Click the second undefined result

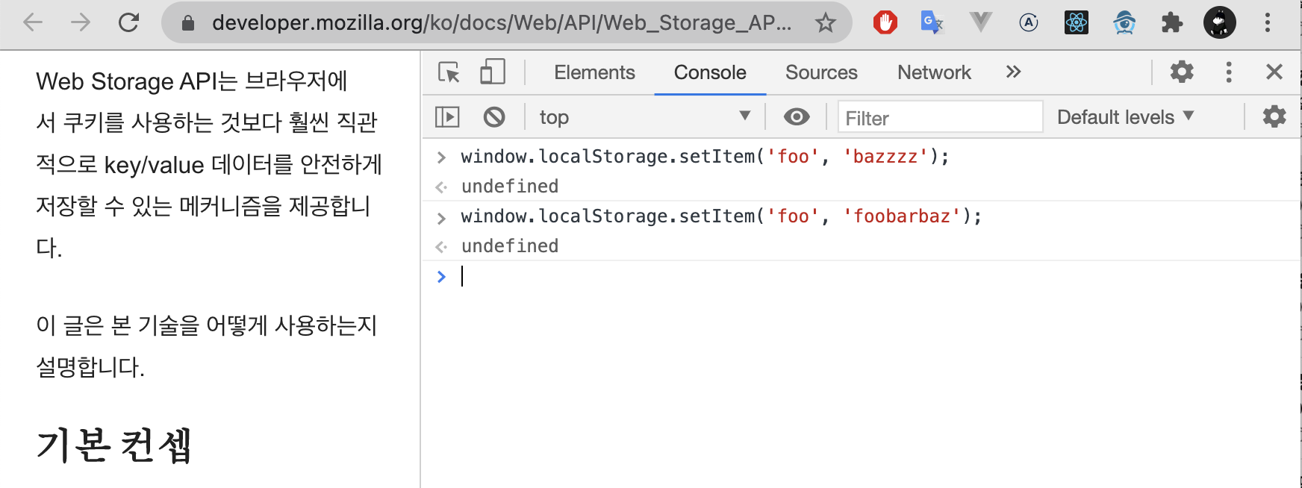(510, 246)
